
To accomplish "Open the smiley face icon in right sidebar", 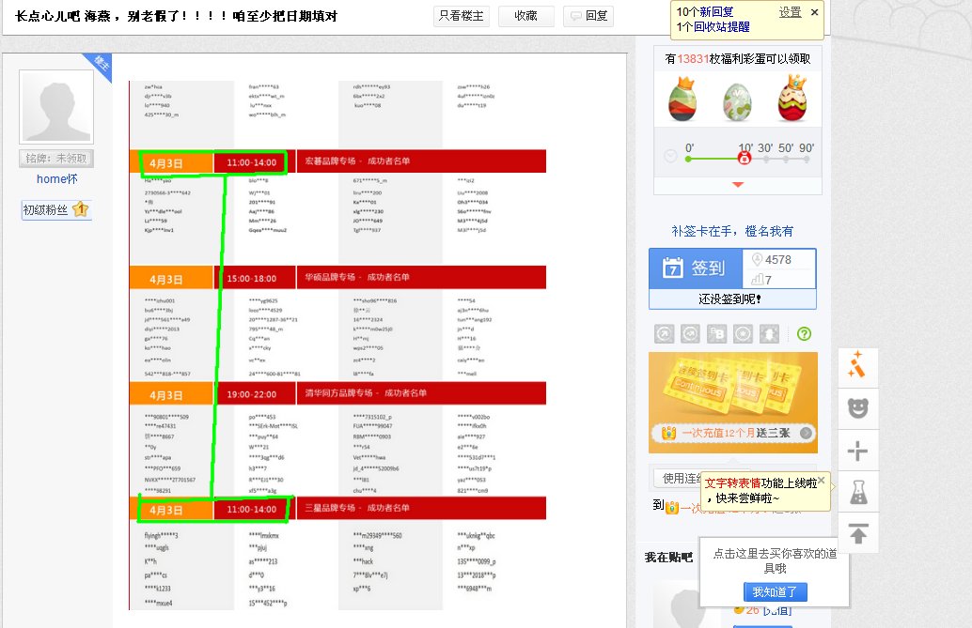I will (858, 408).
